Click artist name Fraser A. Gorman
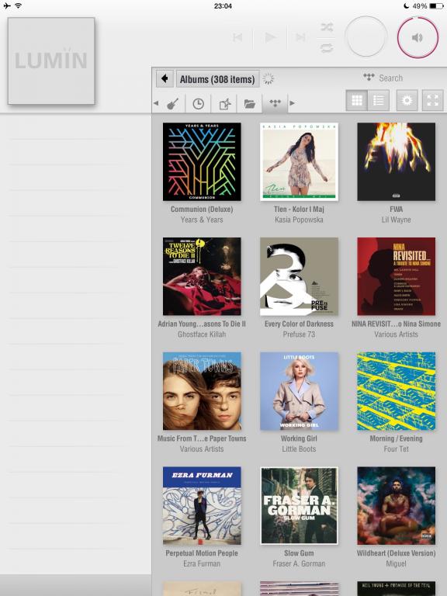The image size is (447, 596). [299, 564]
